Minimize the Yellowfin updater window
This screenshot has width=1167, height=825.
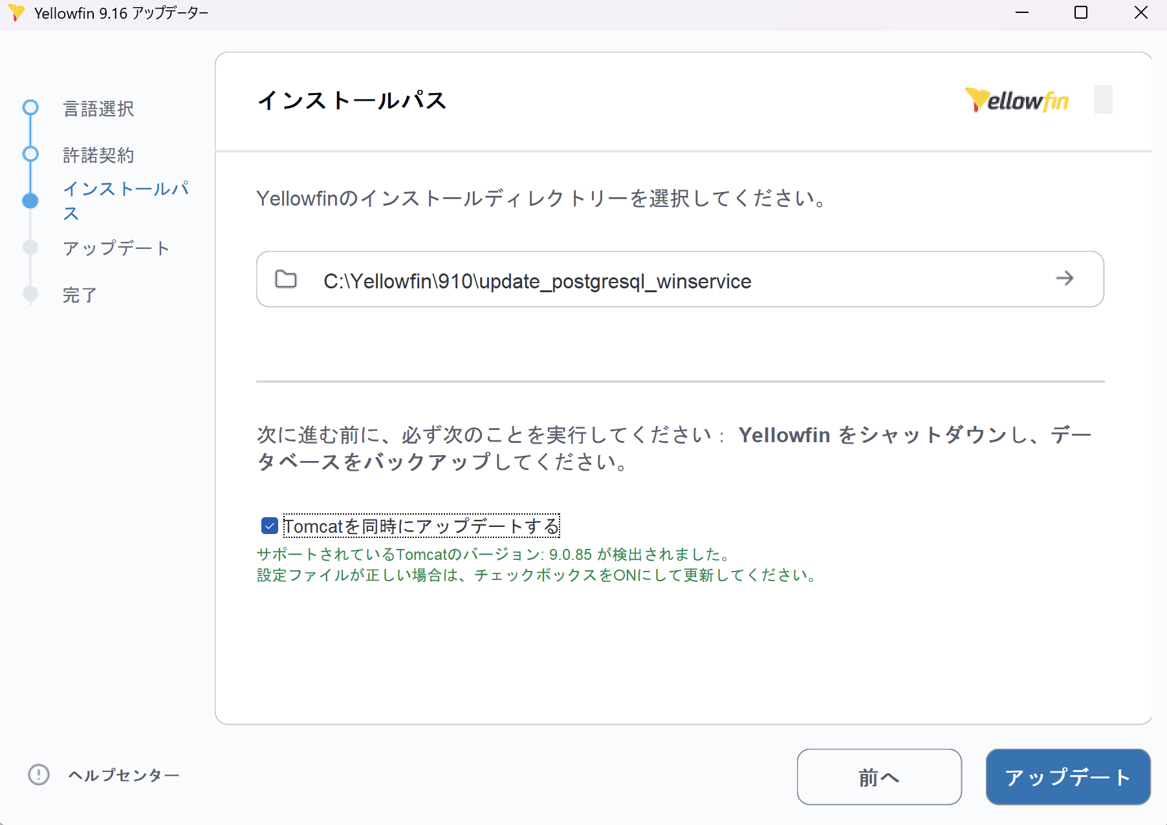(1022, 13)
